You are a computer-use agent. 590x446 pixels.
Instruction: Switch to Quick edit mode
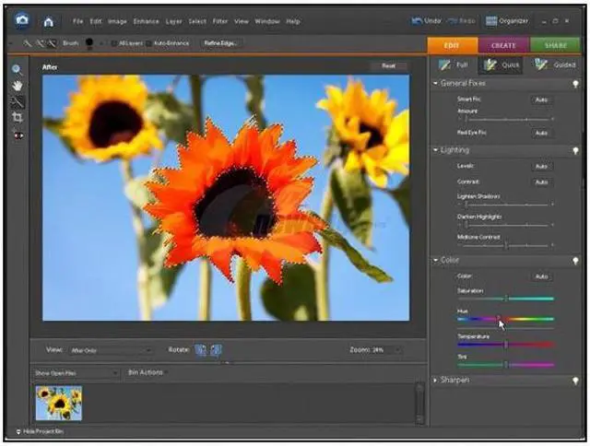[x=501, y=65]
